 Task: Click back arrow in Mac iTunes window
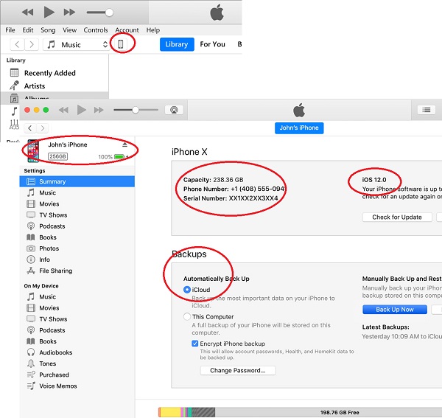point(30,128)
